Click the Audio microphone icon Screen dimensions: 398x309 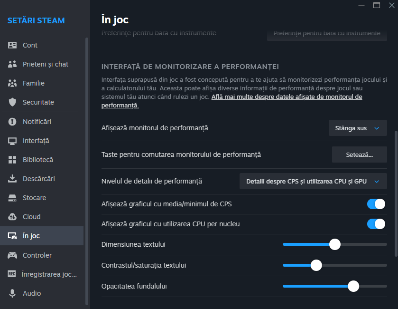13,293
